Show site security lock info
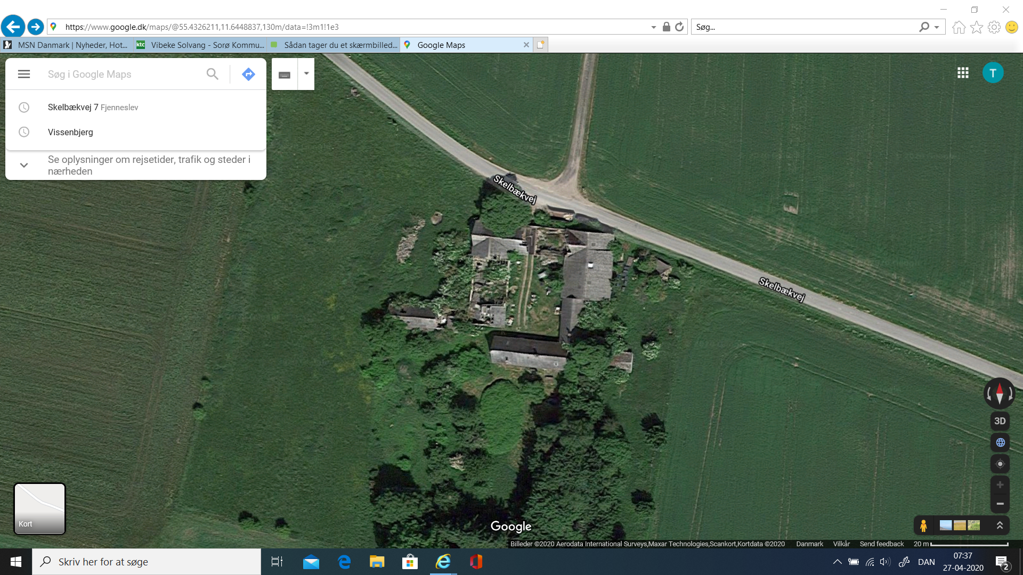 point(666,27)
